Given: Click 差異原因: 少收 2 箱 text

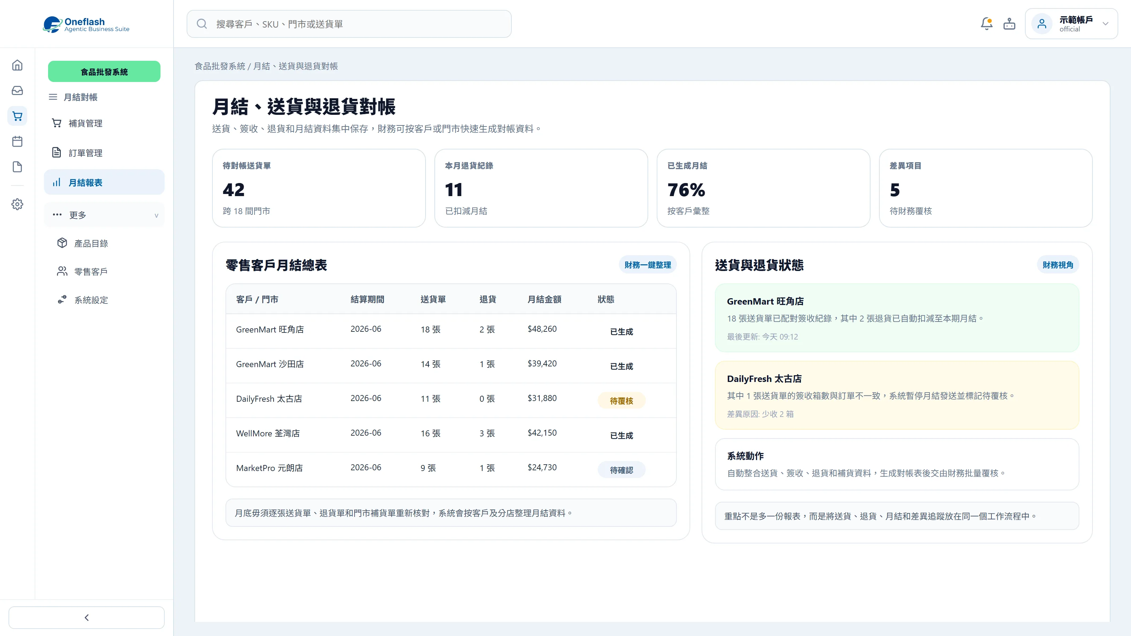Looking at the screenshot, I should [760, 414].
